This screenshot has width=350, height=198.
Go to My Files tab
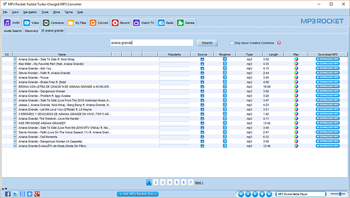[77, 23]
